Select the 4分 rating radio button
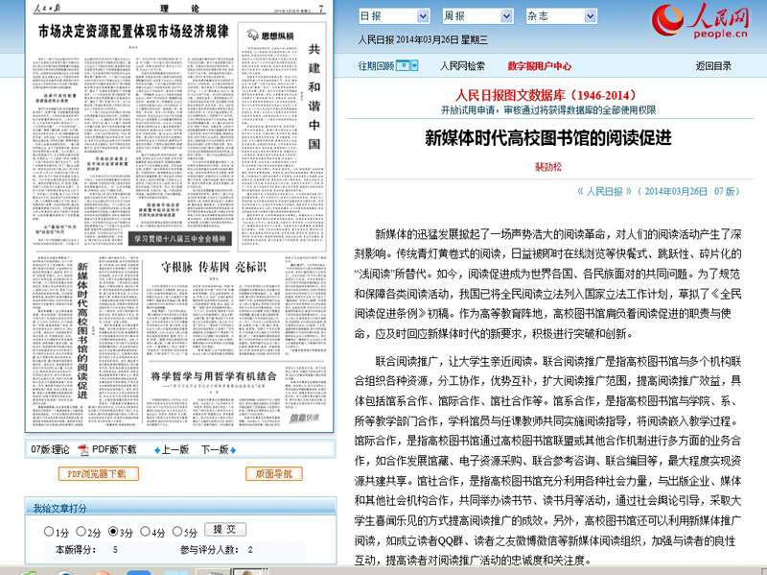This screenshot has width=767, height=575. pos(145,531)
